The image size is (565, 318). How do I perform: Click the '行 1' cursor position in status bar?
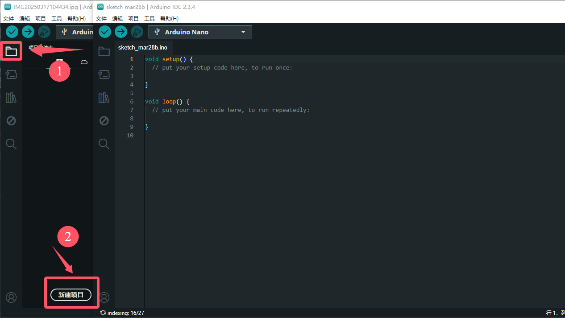(551, 313)
